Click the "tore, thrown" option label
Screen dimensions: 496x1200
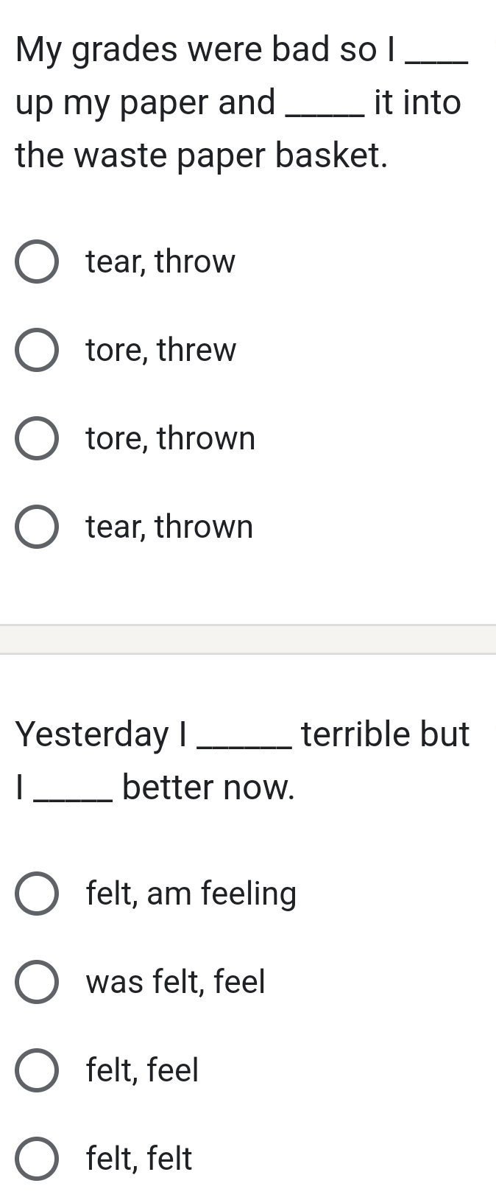170,438
